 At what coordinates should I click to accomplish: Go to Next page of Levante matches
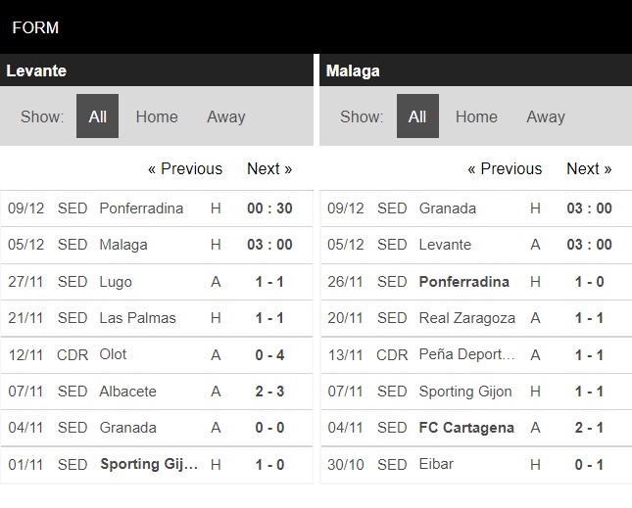[269, 168]
